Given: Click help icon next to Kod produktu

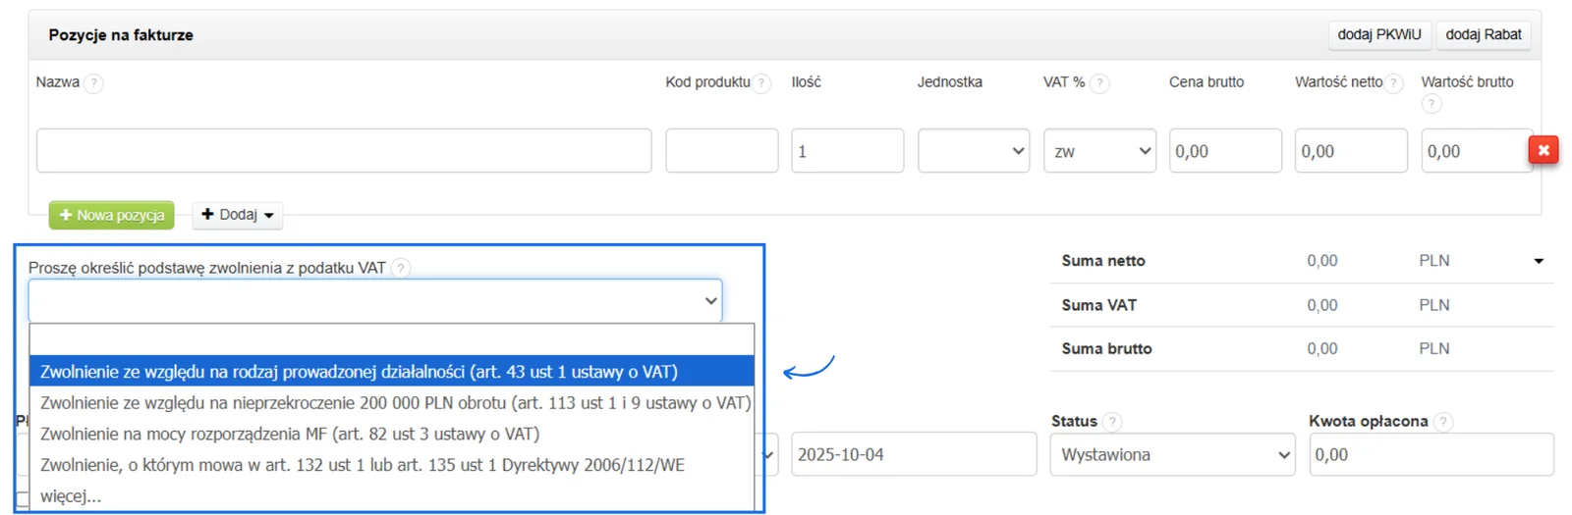Looking at the screenshot, I should coord(761,83).
